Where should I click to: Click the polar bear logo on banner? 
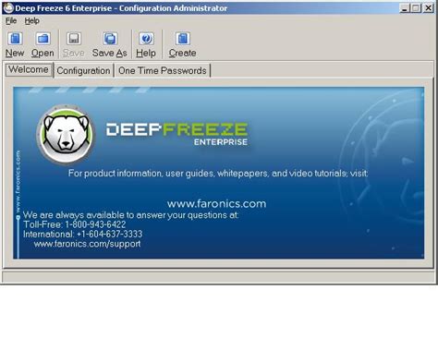pos(66,135)
